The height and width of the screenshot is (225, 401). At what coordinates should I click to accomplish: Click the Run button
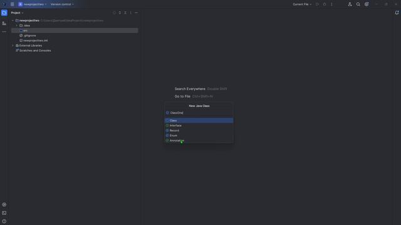317,4
